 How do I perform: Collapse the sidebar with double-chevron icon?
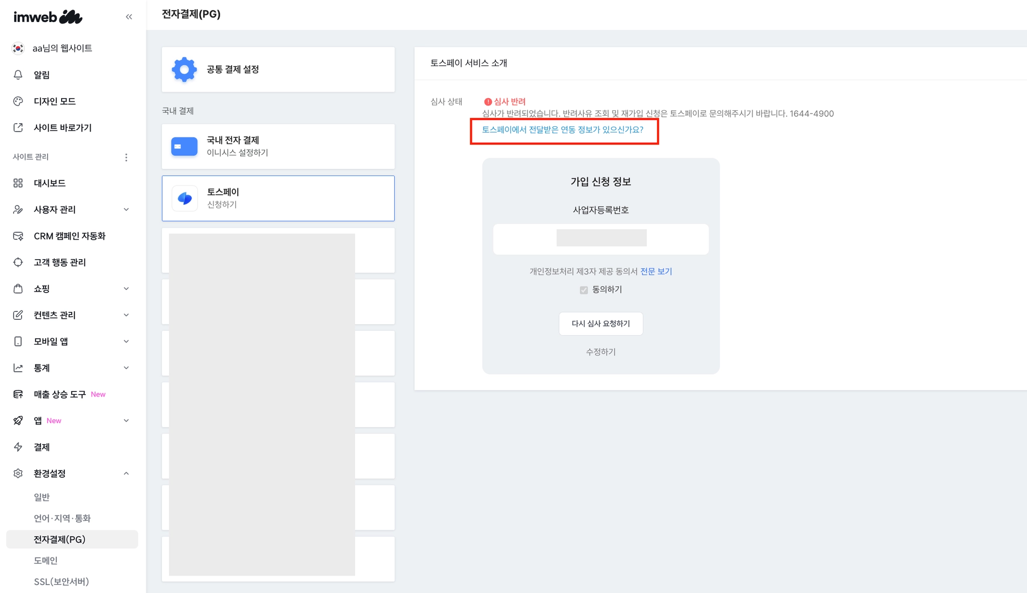click(129, 17)
